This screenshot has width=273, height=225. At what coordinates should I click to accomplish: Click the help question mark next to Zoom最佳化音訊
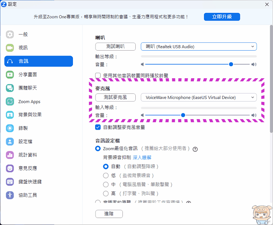pyautogui.click(x=195, y=149)
